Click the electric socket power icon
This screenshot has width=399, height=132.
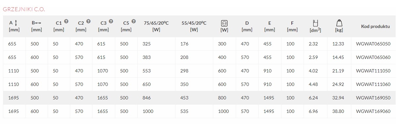click(224, 23)
